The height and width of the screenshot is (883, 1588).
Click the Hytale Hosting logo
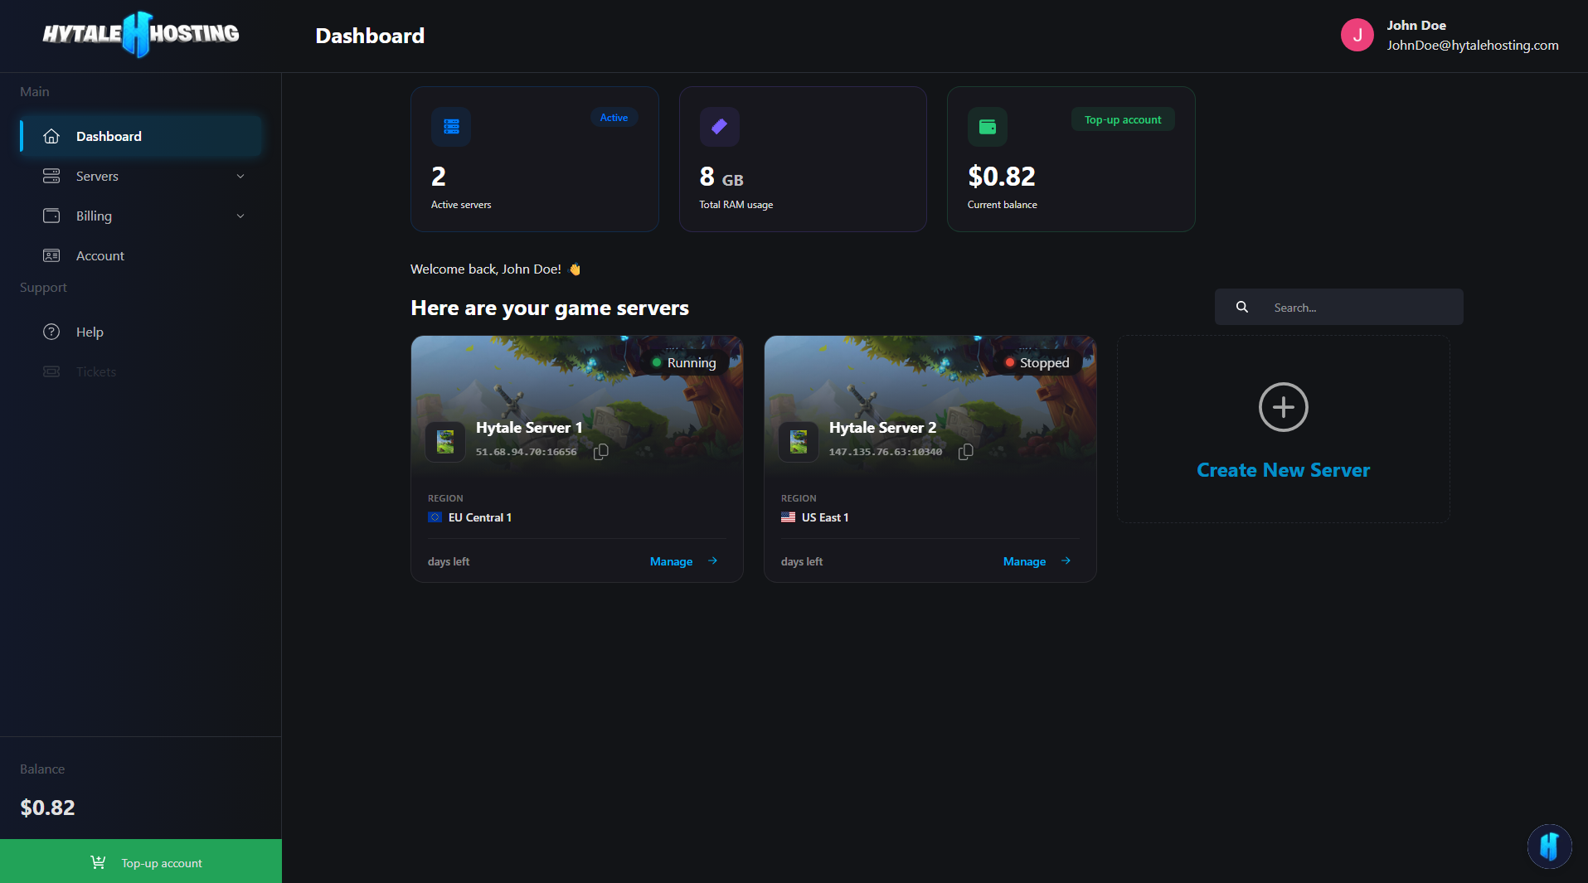coord(141,34)
